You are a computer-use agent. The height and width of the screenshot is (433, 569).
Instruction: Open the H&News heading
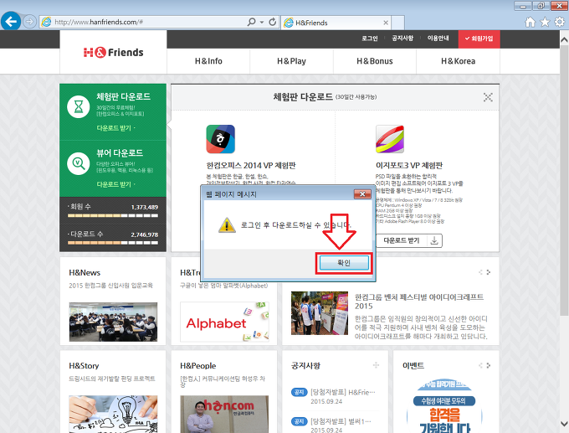click(x=85, y=272)
